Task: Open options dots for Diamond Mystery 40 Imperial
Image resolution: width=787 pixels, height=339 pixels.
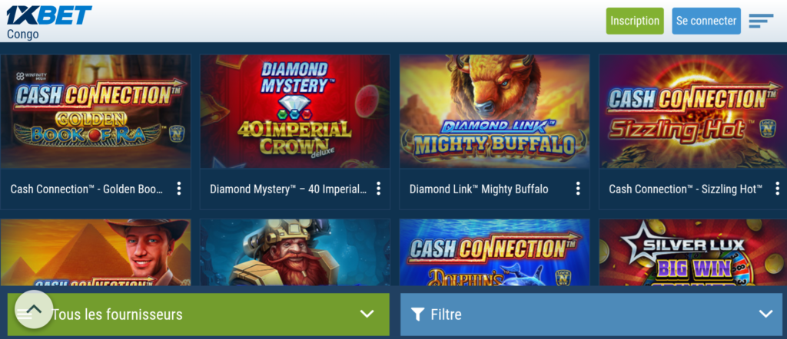Action: [x=378, y=189]
